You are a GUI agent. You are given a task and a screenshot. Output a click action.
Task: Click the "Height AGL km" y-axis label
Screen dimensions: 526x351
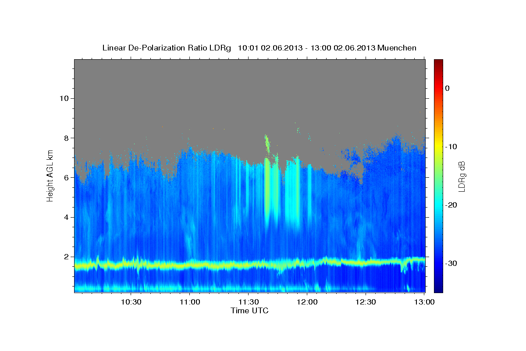(x=50, y=175)
